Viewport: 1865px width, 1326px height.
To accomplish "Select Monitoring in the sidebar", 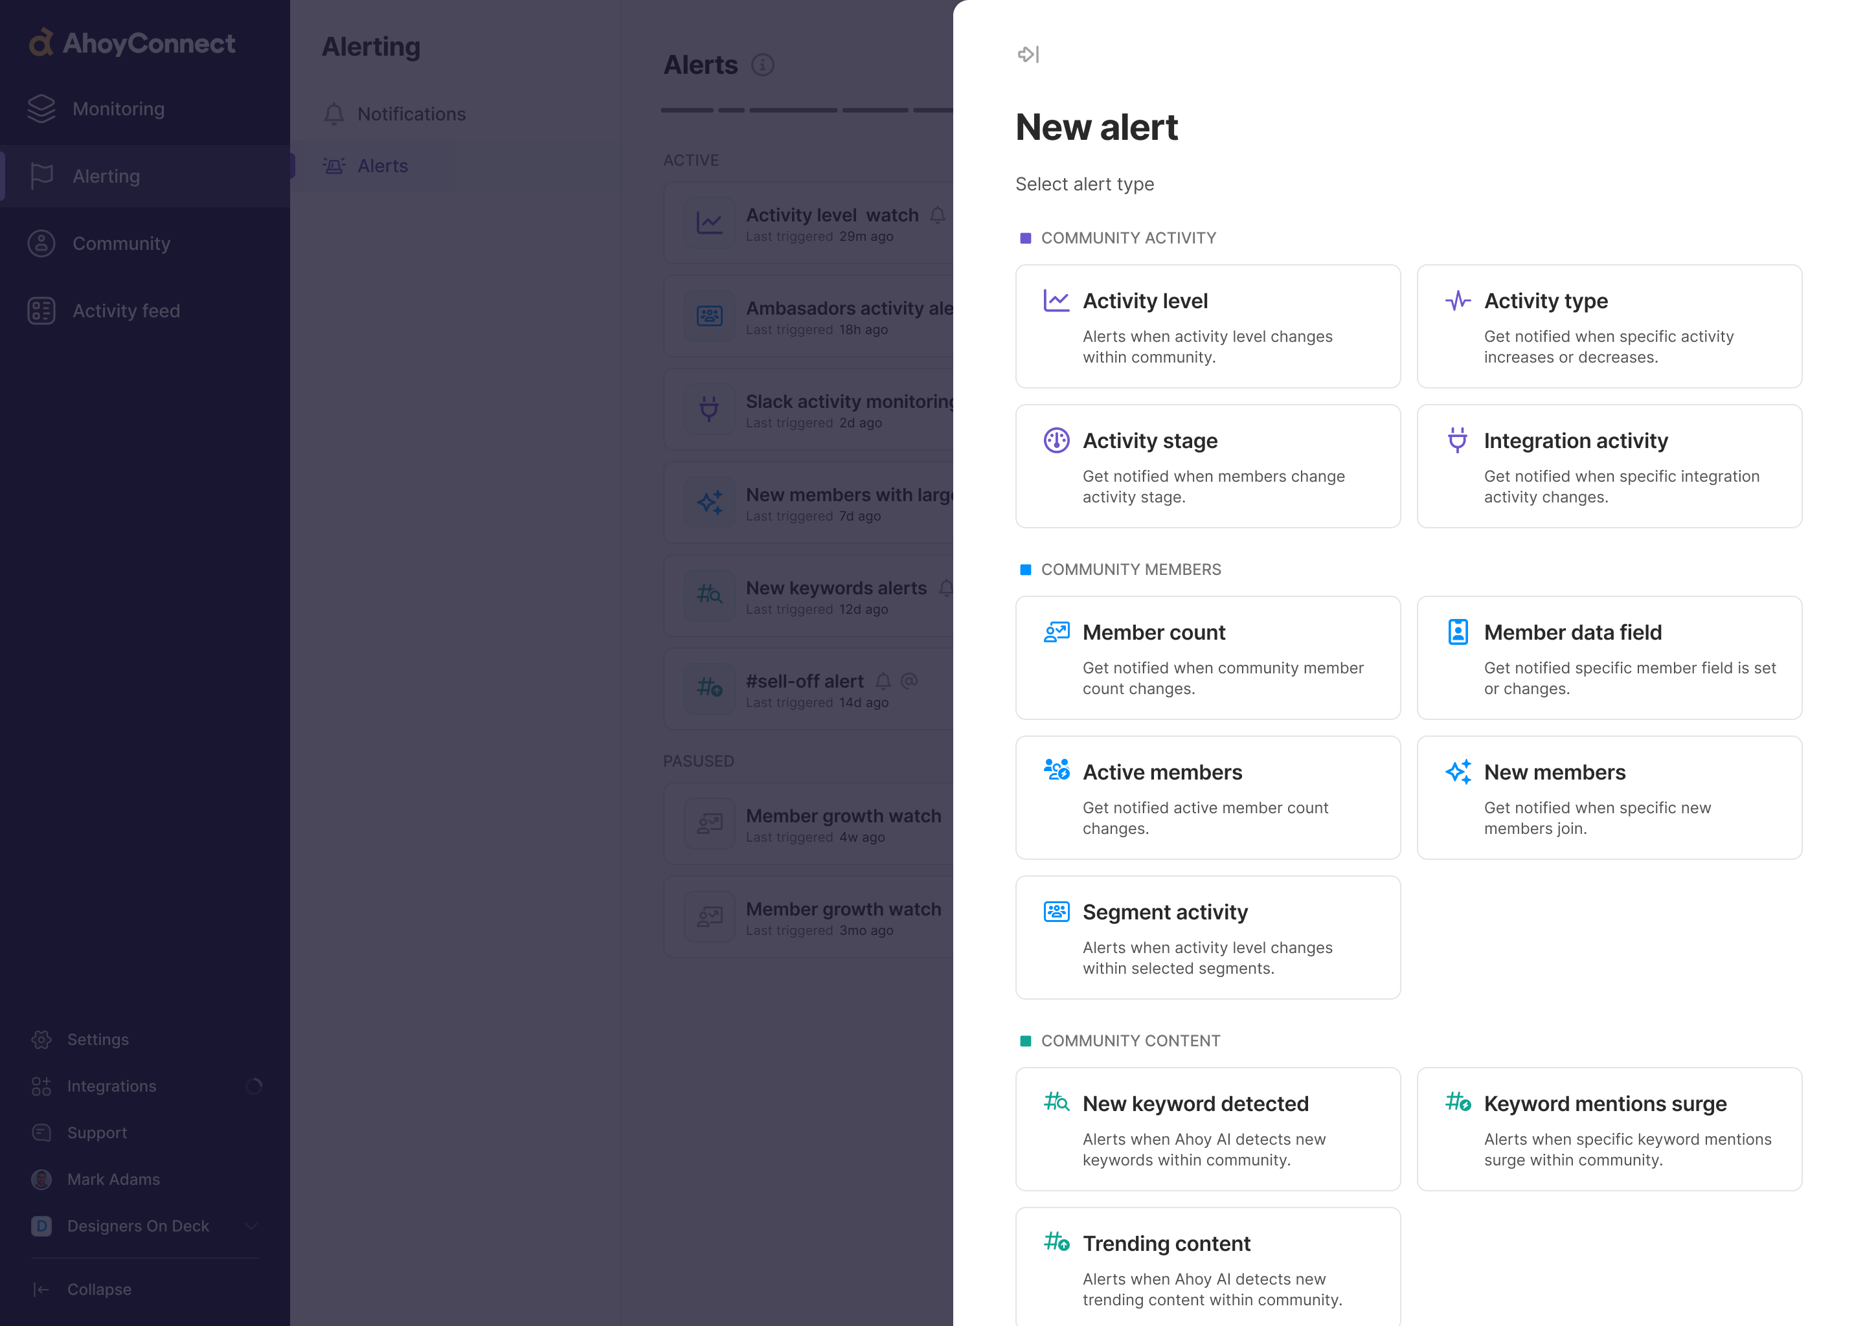I will (118, 109).
